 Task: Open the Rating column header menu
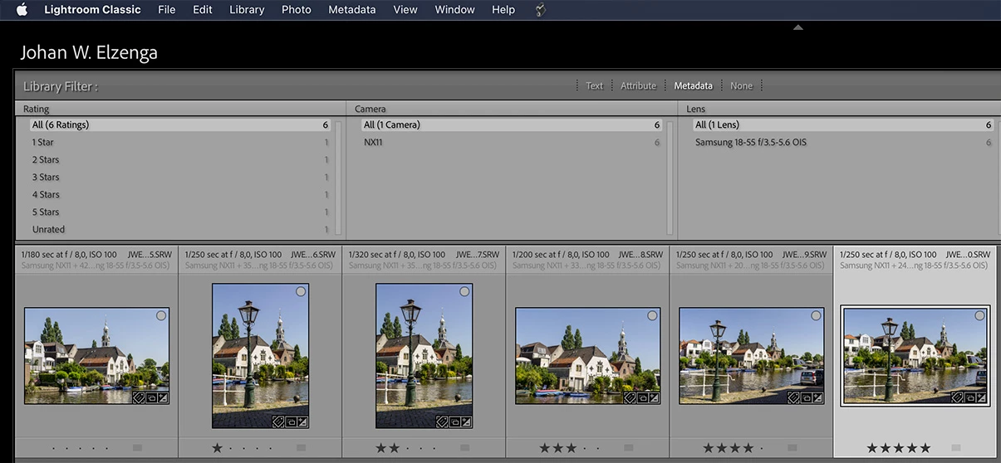coord(37,109)
